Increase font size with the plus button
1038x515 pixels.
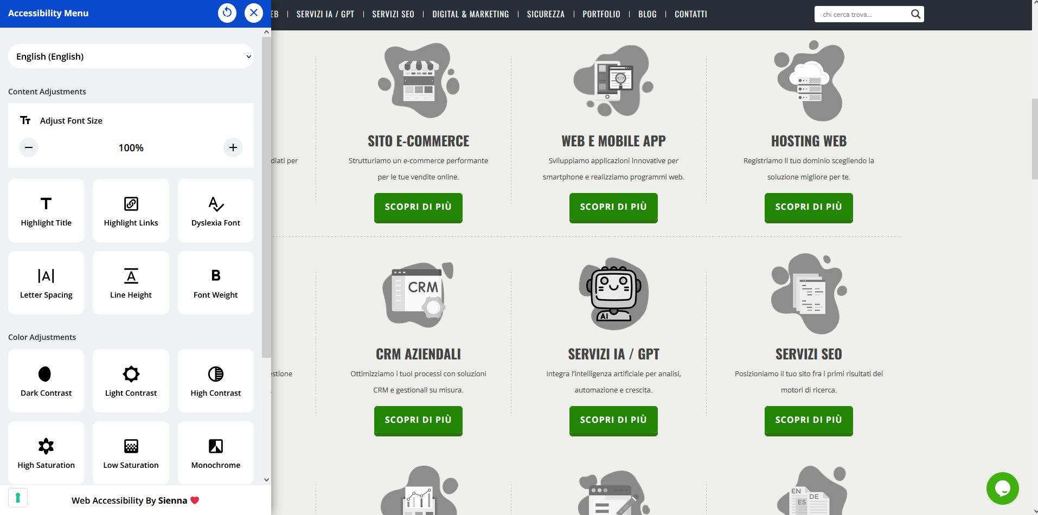pyautogui.click(x=233, y=147)
